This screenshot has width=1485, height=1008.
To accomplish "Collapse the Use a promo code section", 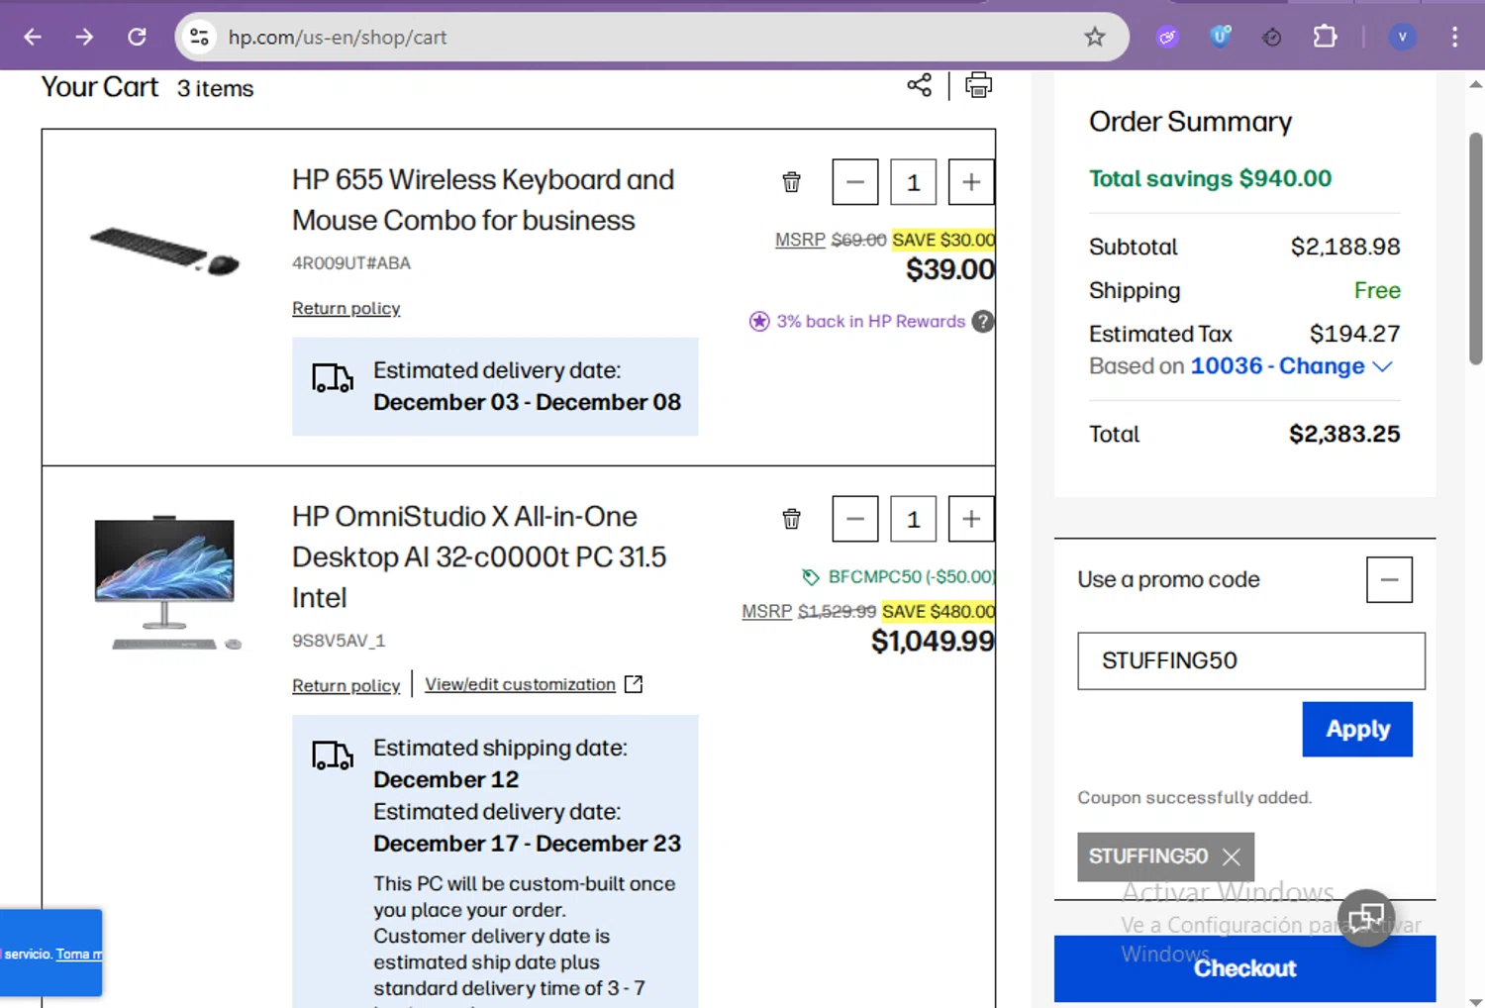I will [x=1389, y=579].
